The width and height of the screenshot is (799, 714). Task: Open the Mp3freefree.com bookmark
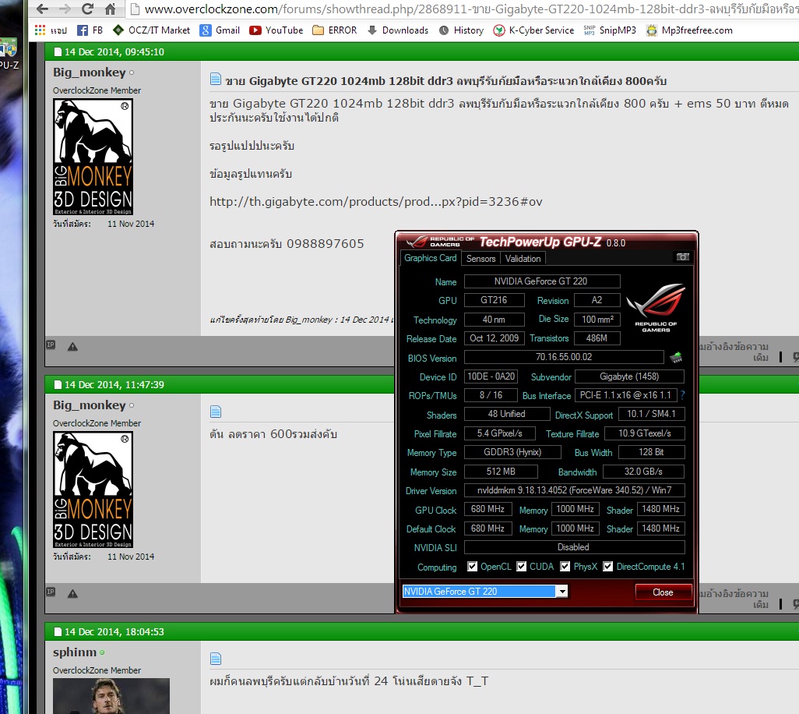click(x=689, y=30)
